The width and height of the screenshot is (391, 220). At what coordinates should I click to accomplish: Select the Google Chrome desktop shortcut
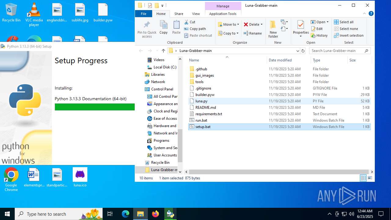pyautogui.click(x=11, y=180)
